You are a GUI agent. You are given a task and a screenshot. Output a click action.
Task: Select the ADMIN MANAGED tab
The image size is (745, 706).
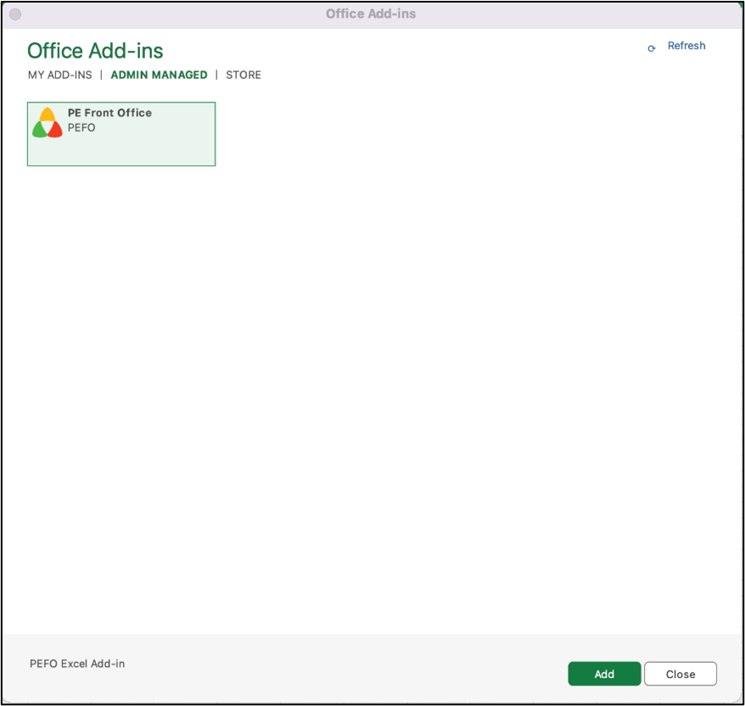pos(159,75)
